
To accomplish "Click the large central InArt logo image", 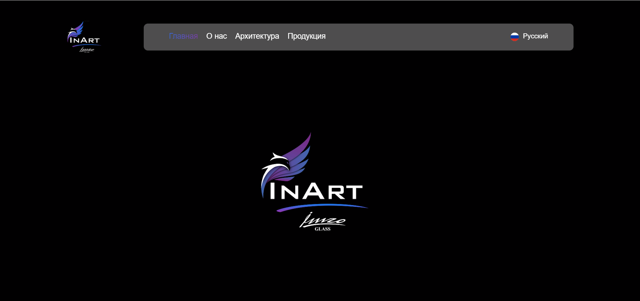I will pos(314,182).
